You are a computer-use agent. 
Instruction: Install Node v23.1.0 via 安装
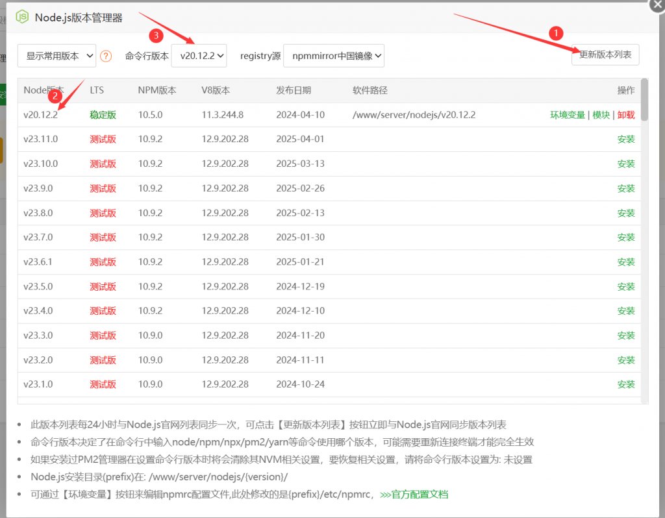click(626, 384)
